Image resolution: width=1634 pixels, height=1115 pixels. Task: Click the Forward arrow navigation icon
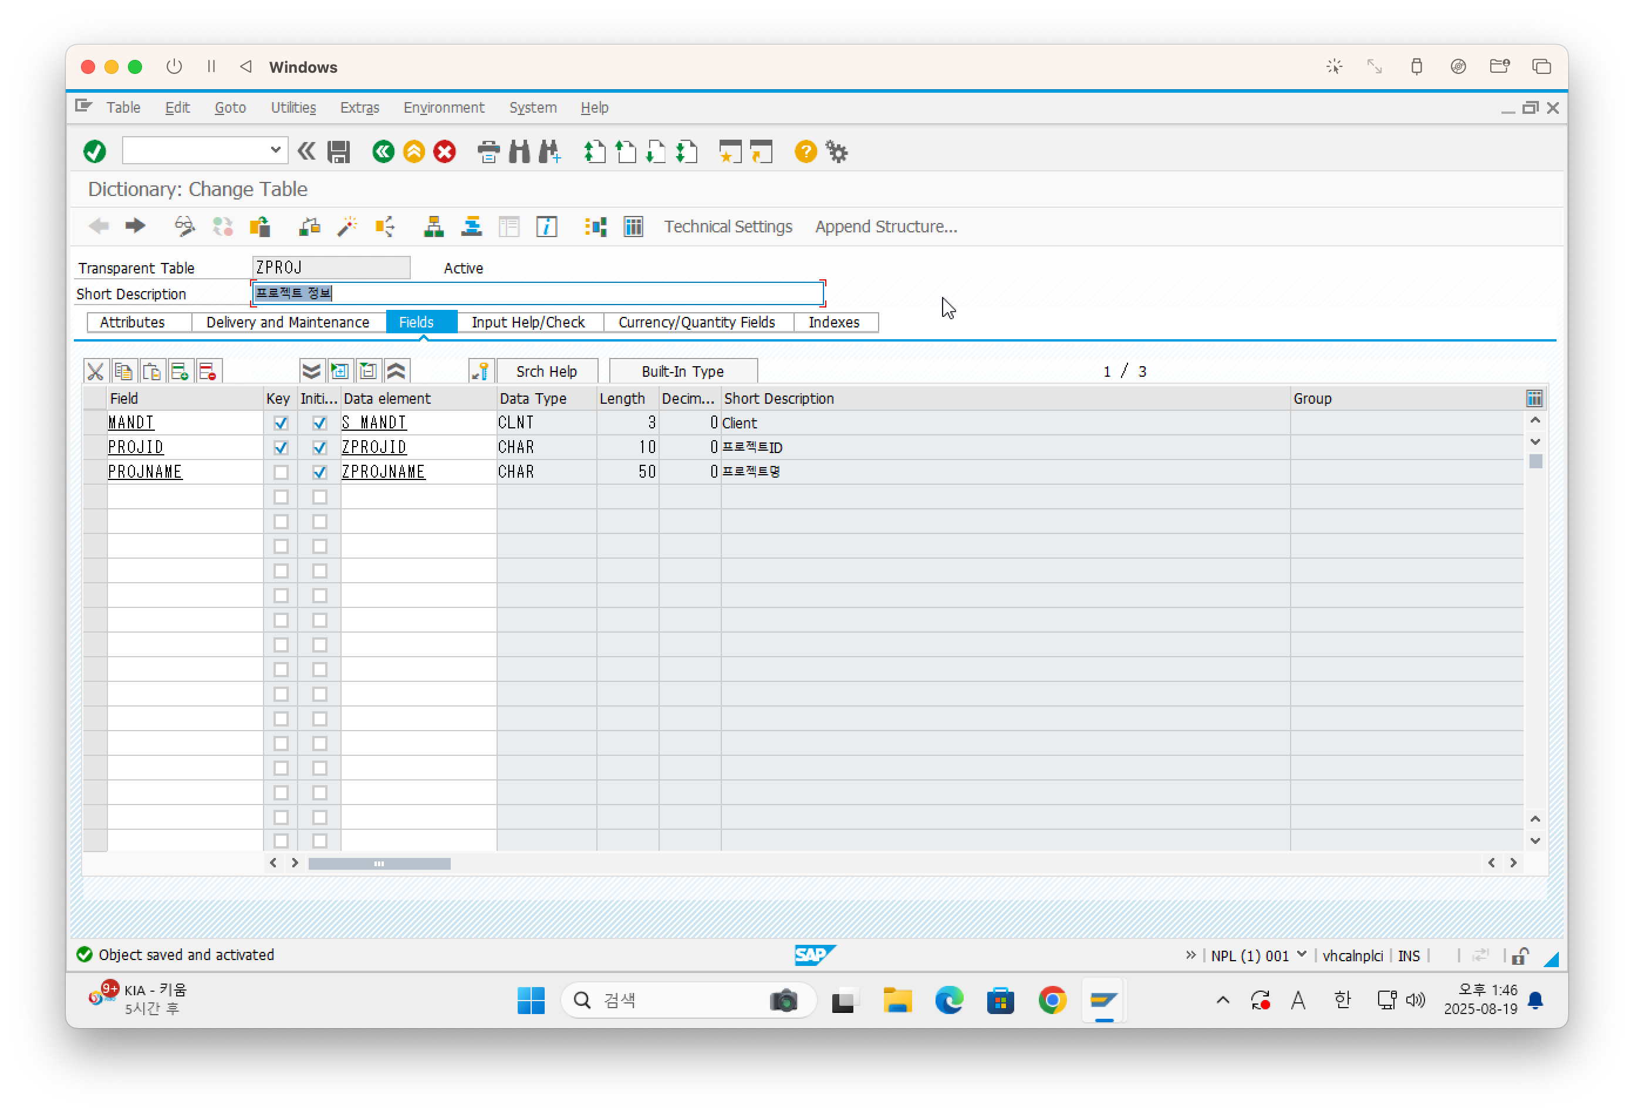coord(135,226)
